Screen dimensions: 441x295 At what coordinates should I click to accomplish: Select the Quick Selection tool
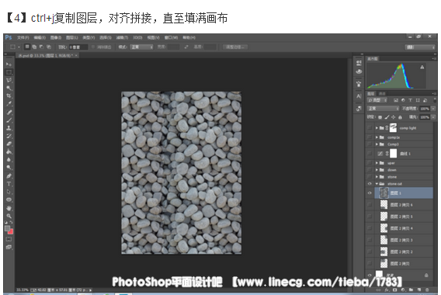(9, 88)
